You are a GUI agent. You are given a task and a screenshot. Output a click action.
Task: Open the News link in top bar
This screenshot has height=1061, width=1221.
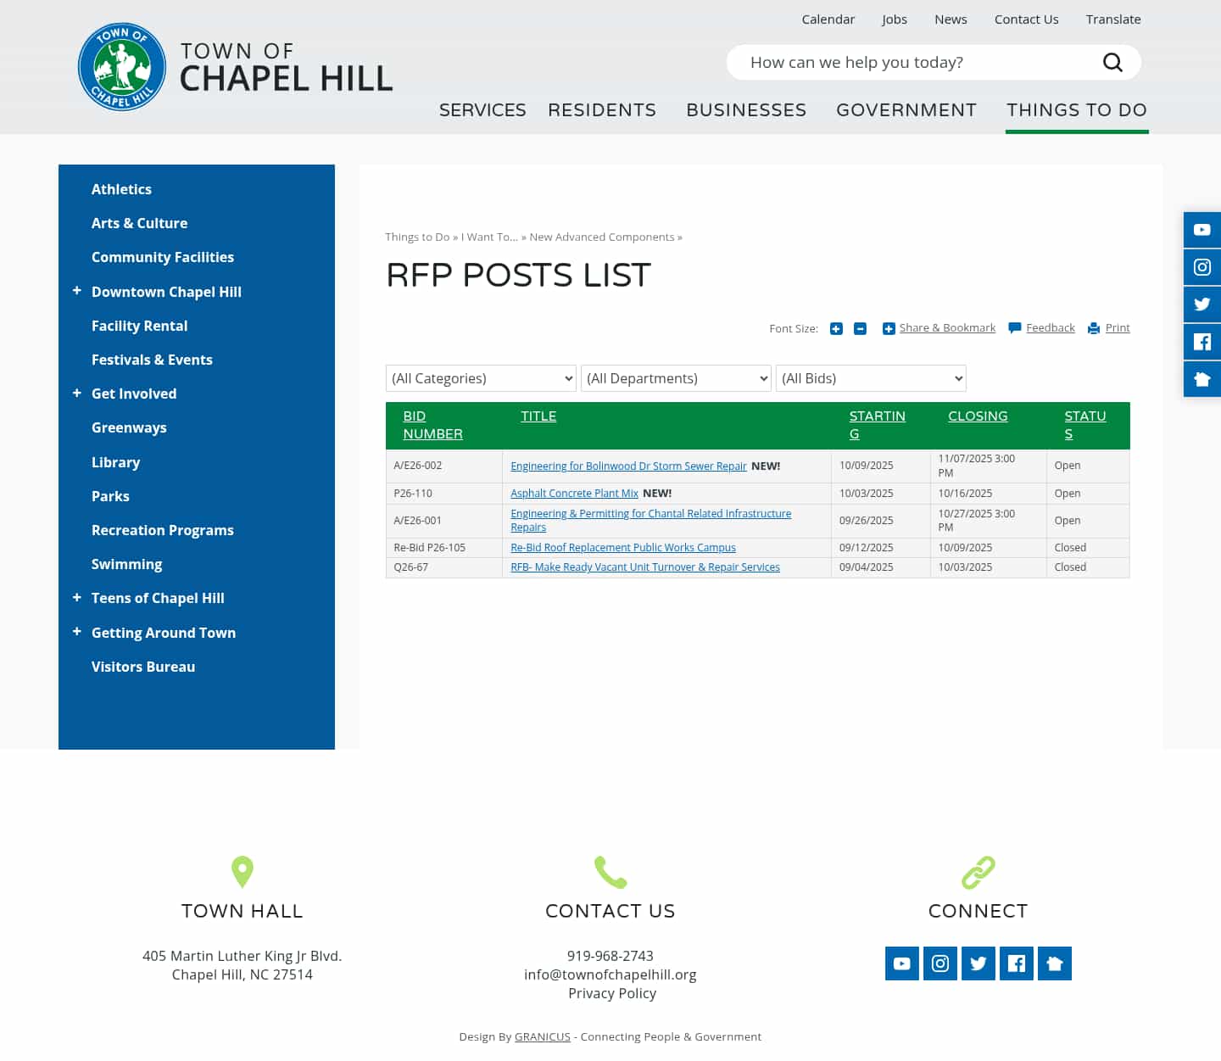pos(951,20)
